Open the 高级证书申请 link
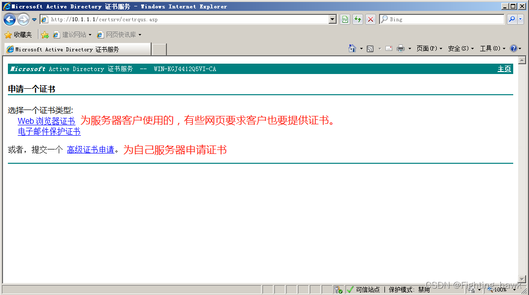 90,149
